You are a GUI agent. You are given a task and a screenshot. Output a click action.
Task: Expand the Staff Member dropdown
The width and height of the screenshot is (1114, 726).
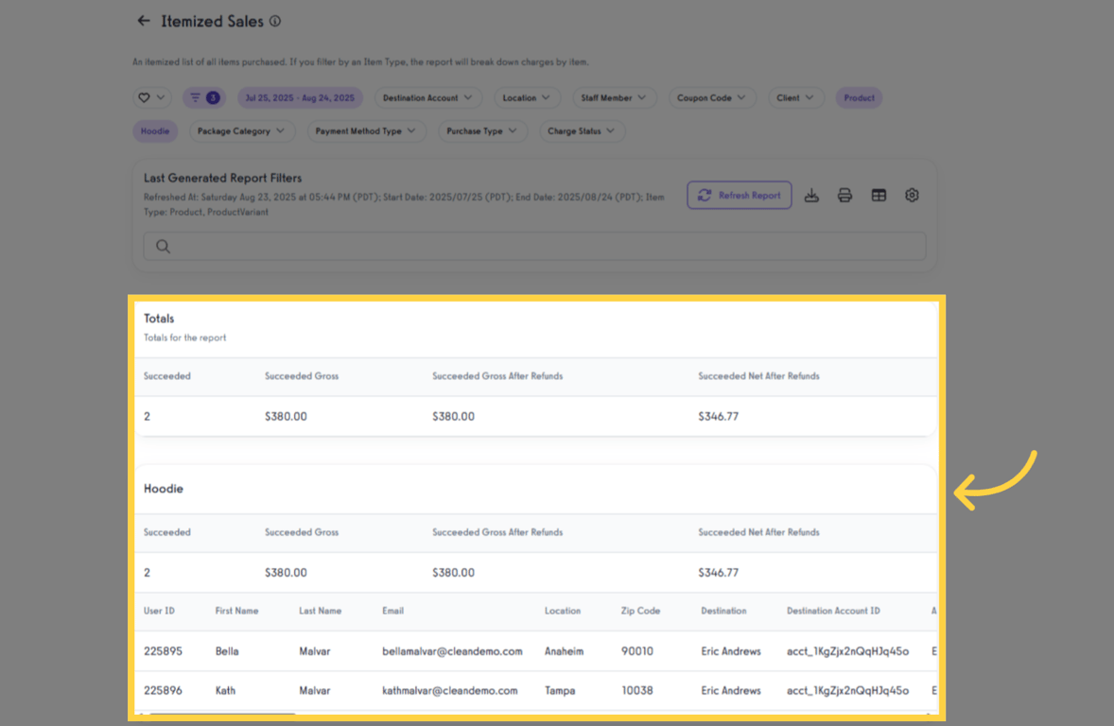[614, 97]
